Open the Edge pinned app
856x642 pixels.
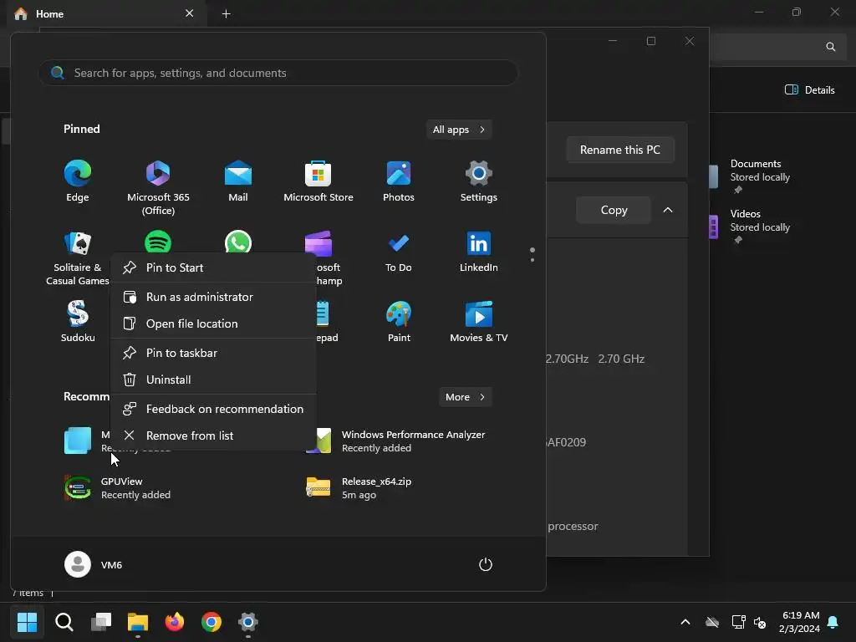[x=78, y=181]
